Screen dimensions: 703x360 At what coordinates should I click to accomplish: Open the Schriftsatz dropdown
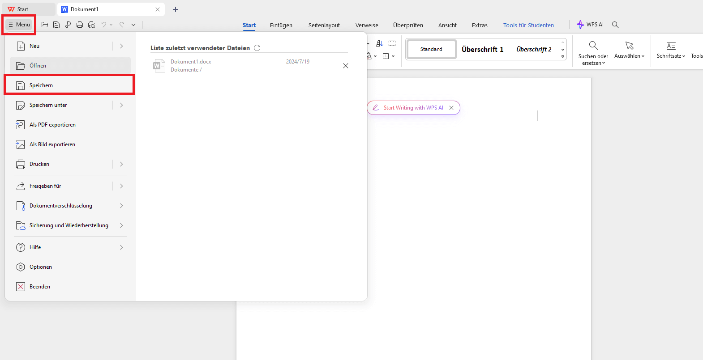click(x=671, y=50)
